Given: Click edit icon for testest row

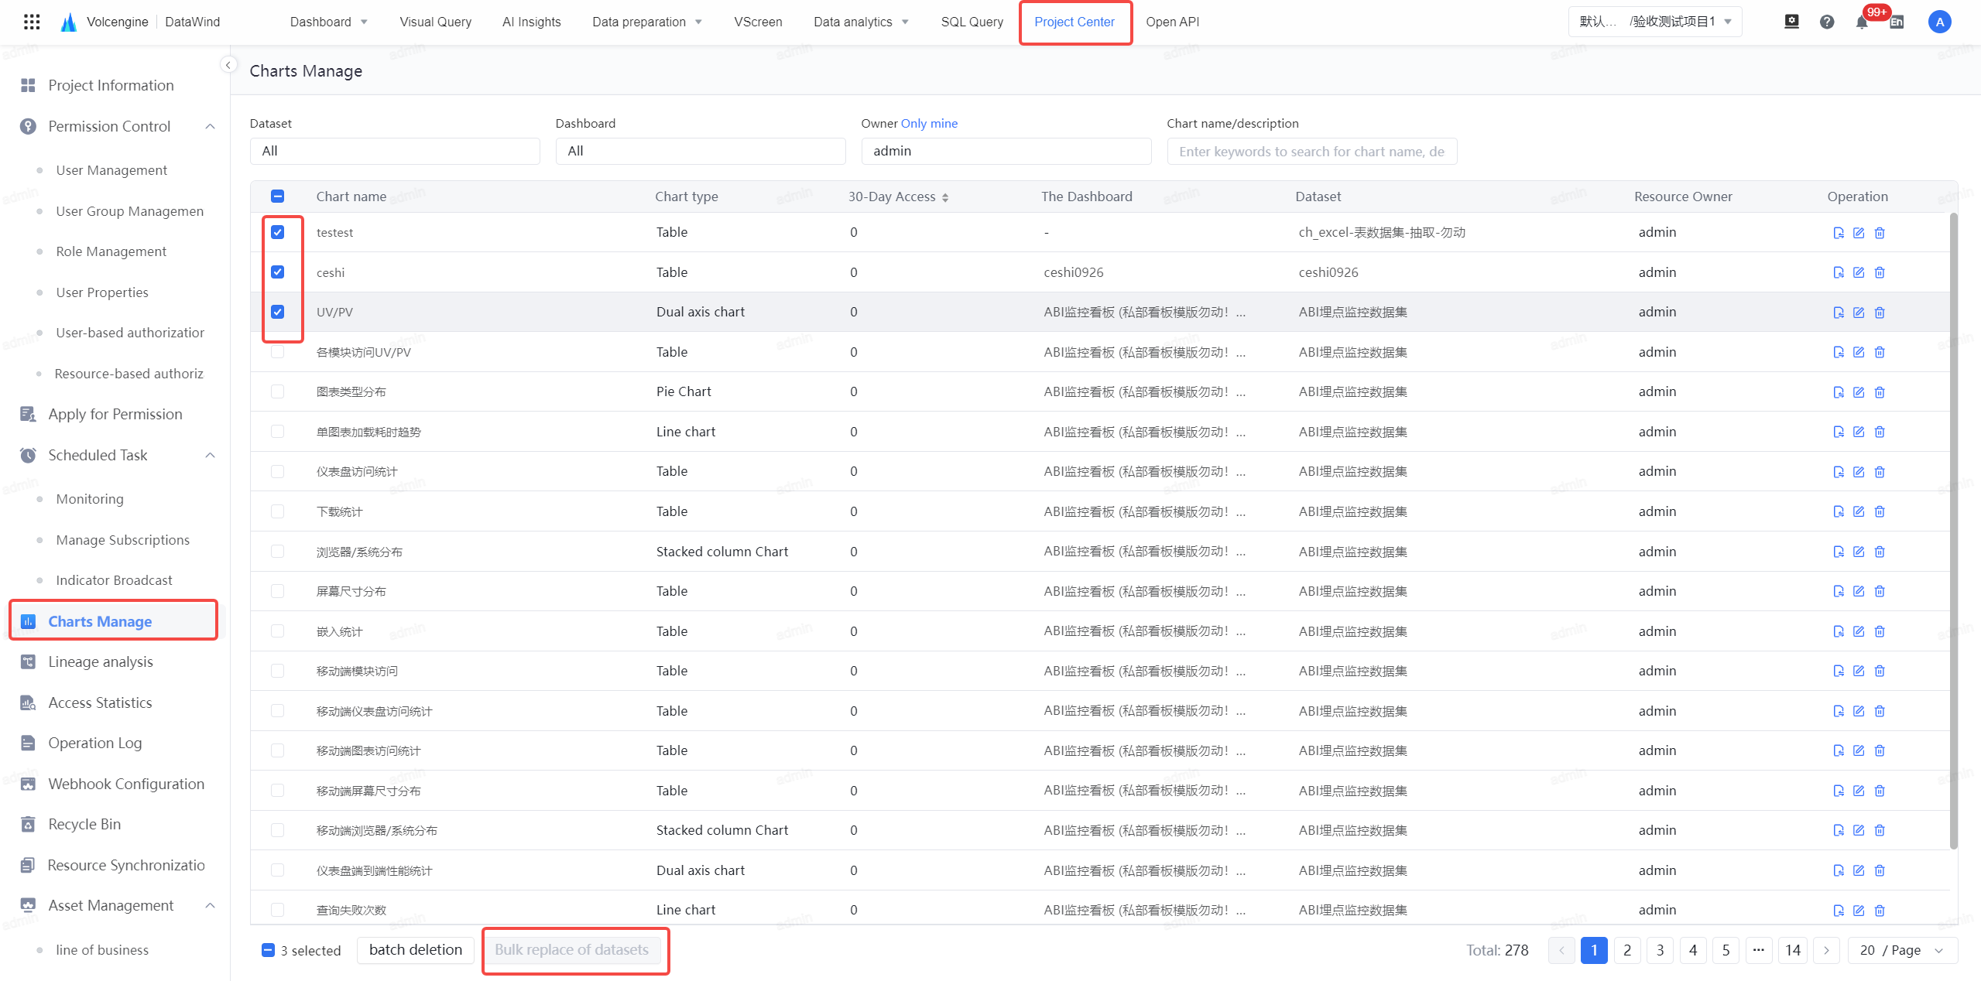Looking at the screenshot, I should (1859, 233).
